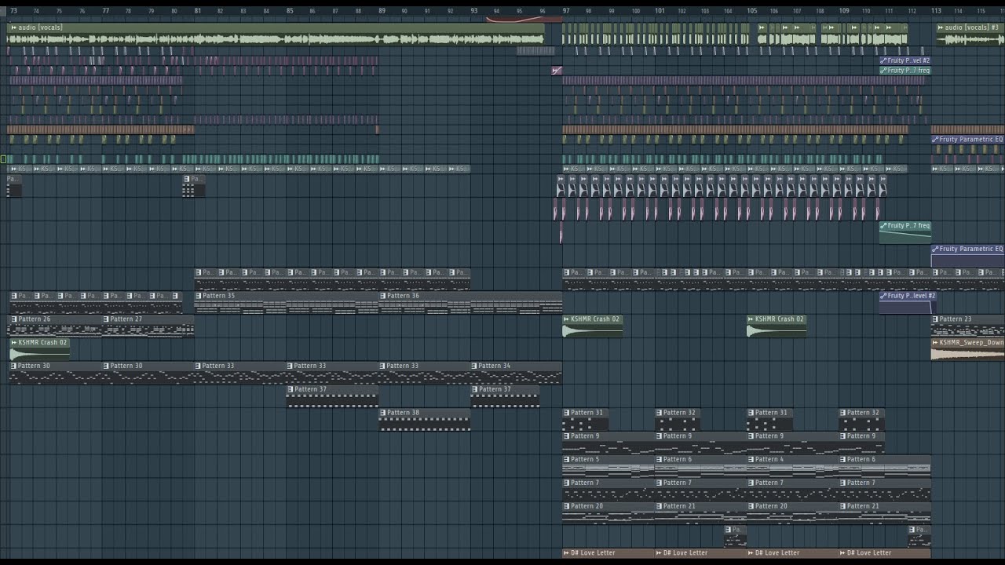Select Pattern 30 clip starting at bar 77
The height and width of the screenshot is (565, 1005).
tap(148, 373)
